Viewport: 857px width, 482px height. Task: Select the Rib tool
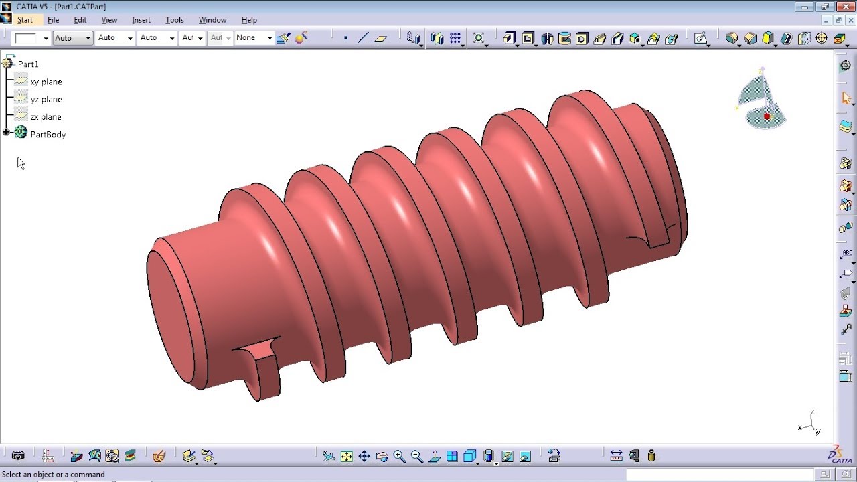(600, 38)
